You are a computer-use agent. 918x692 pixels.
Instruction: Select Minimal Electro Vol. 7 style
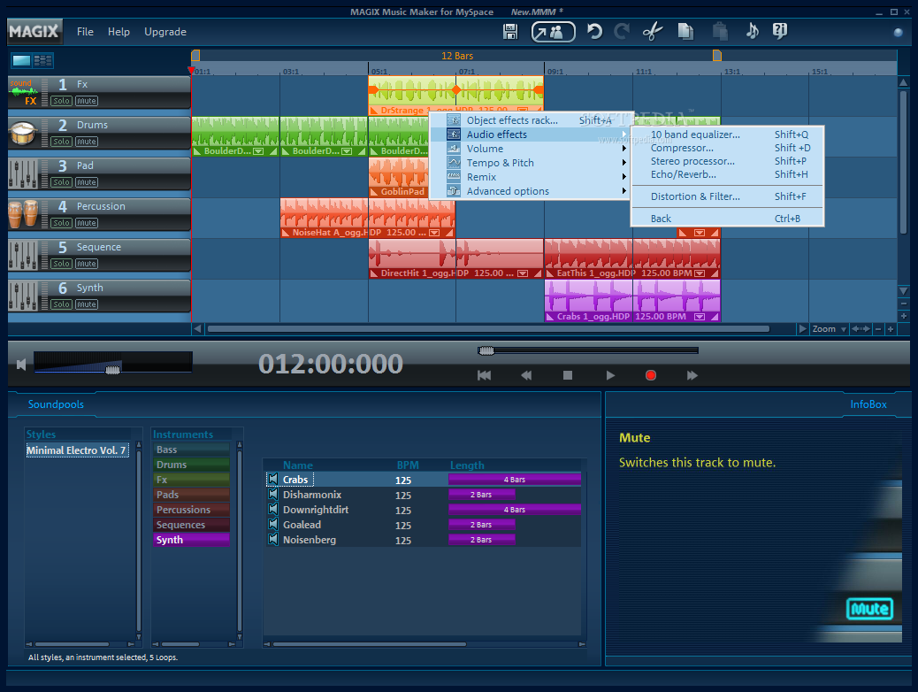point(77,450)
